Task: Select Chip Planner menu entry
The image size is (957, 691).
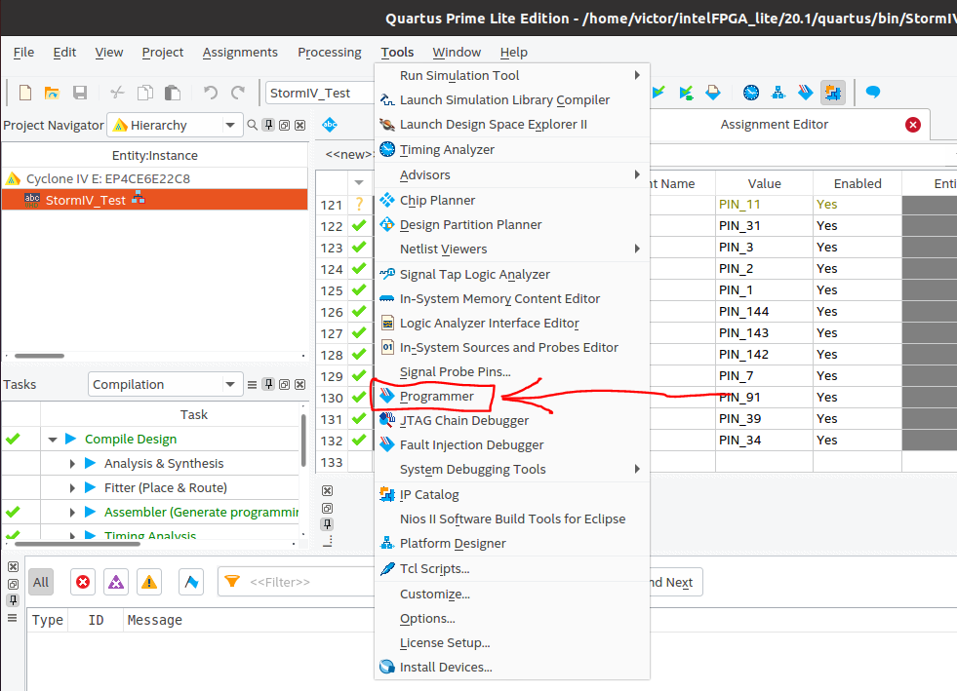Action: (511, 200)
